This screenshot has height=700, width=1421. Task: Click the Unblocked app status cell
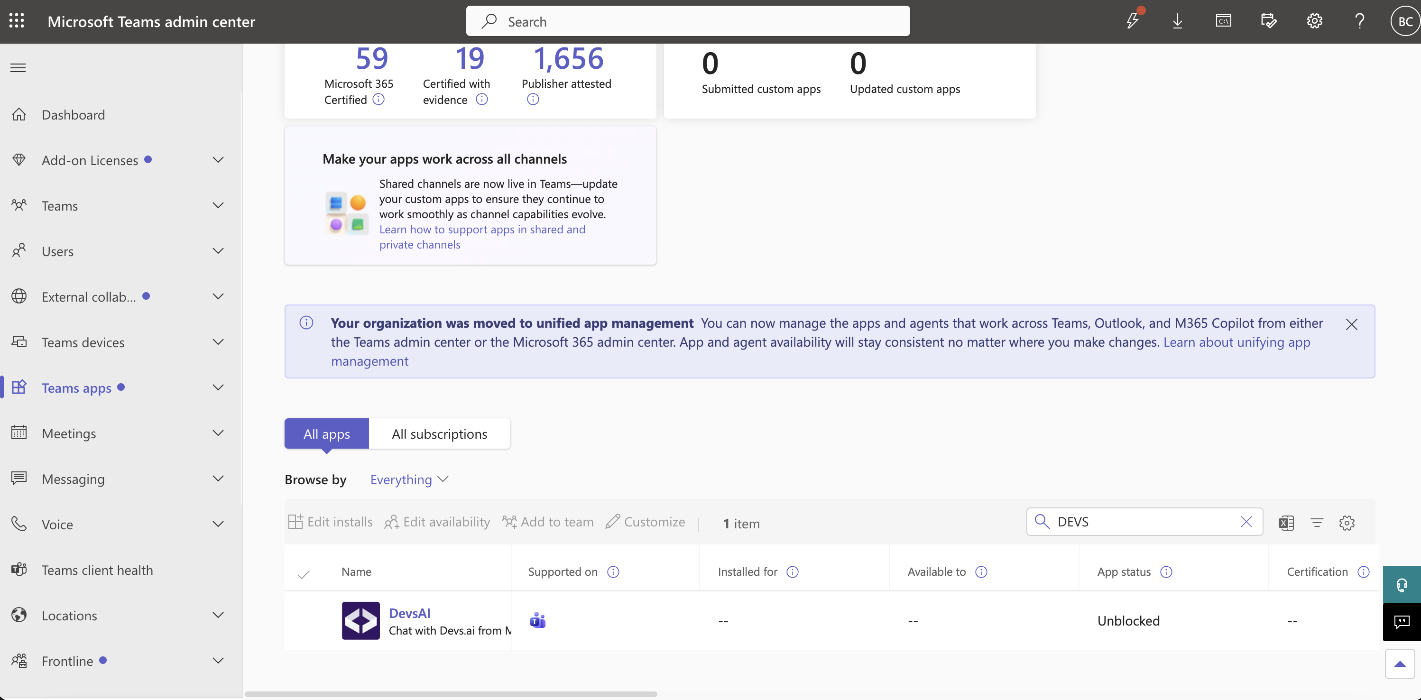coord(1129,621)
